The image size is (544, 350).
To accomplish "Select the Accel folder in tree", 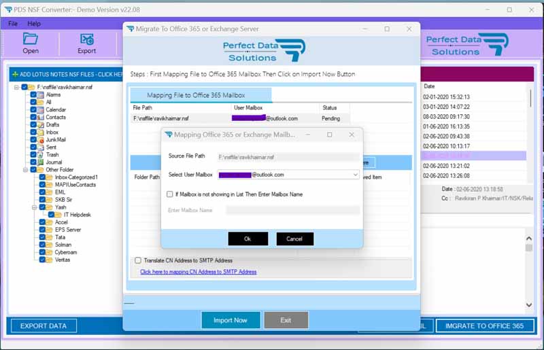I will pyautogui.click(x=61, y=222).
